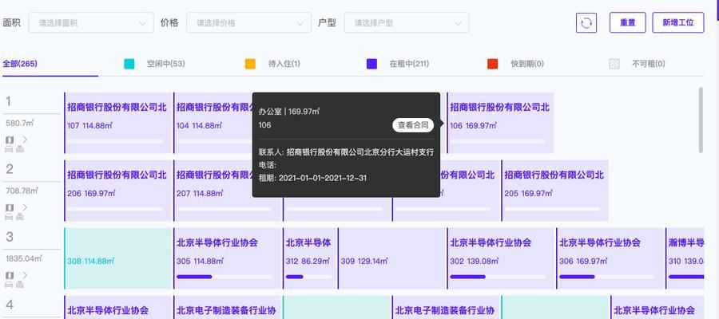The image size is (719, 319).
Task: Click floor 2 printer-like icon
Action: (20, 217)
